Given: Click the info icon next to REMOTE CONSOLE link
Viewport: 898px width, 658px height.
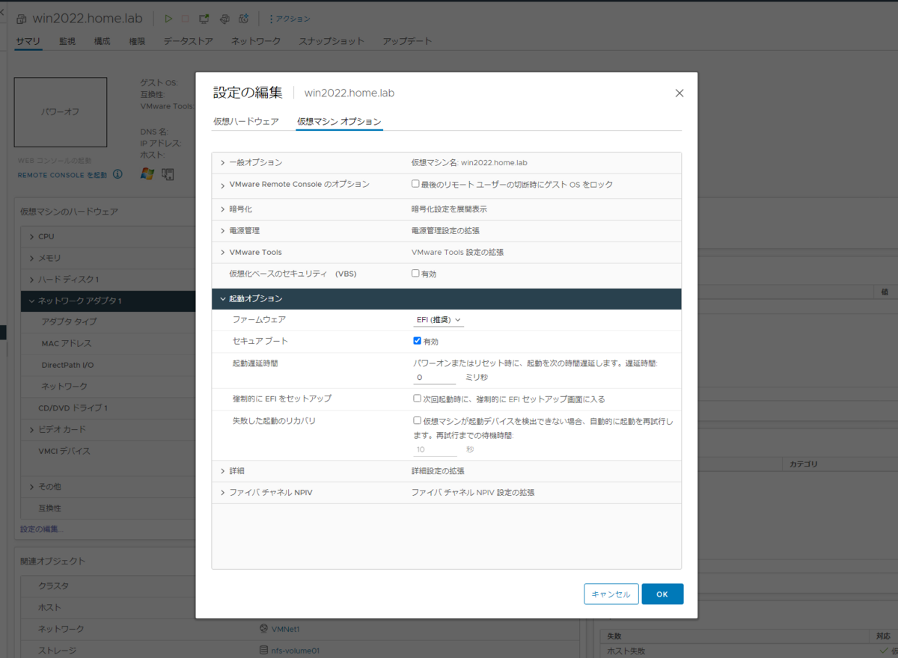Looking at the screenshot, I should click(x=117, y=174).
